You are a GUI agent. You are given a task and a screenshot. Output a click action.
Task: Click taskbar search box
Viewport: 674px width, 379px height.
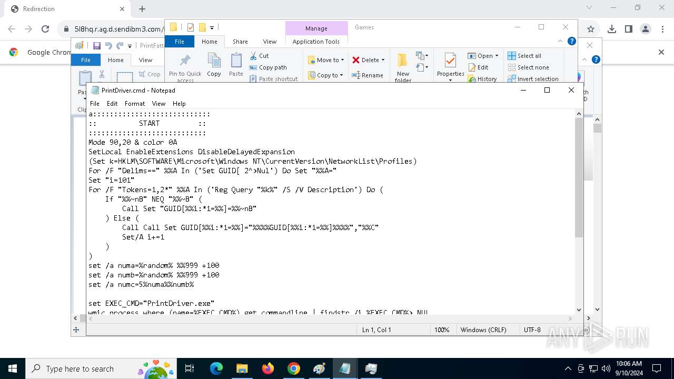coord(101,368)
